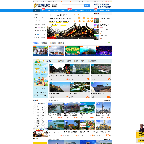This screenshot has height=144, width=144.
Task: Click the blue summer ad with the cartoon family
Action: (x=40, y=75)
